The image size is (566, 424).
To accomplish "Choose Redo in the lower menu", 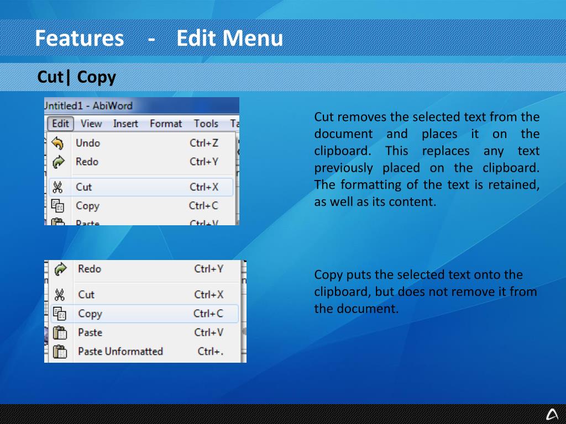I will point(144,269).
